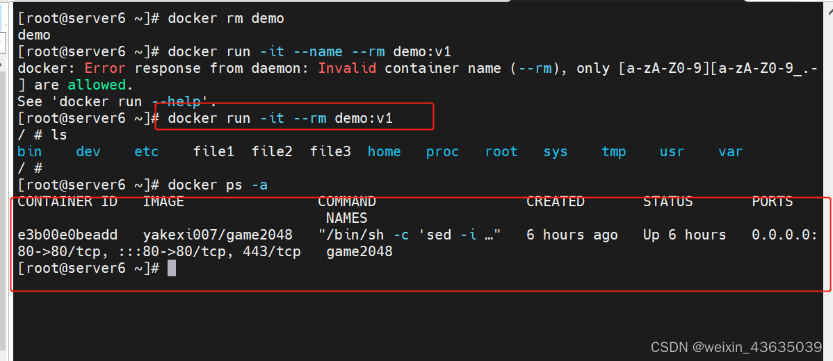This screenshot has height=361, width=833.
Task: Click the 'docker ps -a' command text
Action: point(218,185)
